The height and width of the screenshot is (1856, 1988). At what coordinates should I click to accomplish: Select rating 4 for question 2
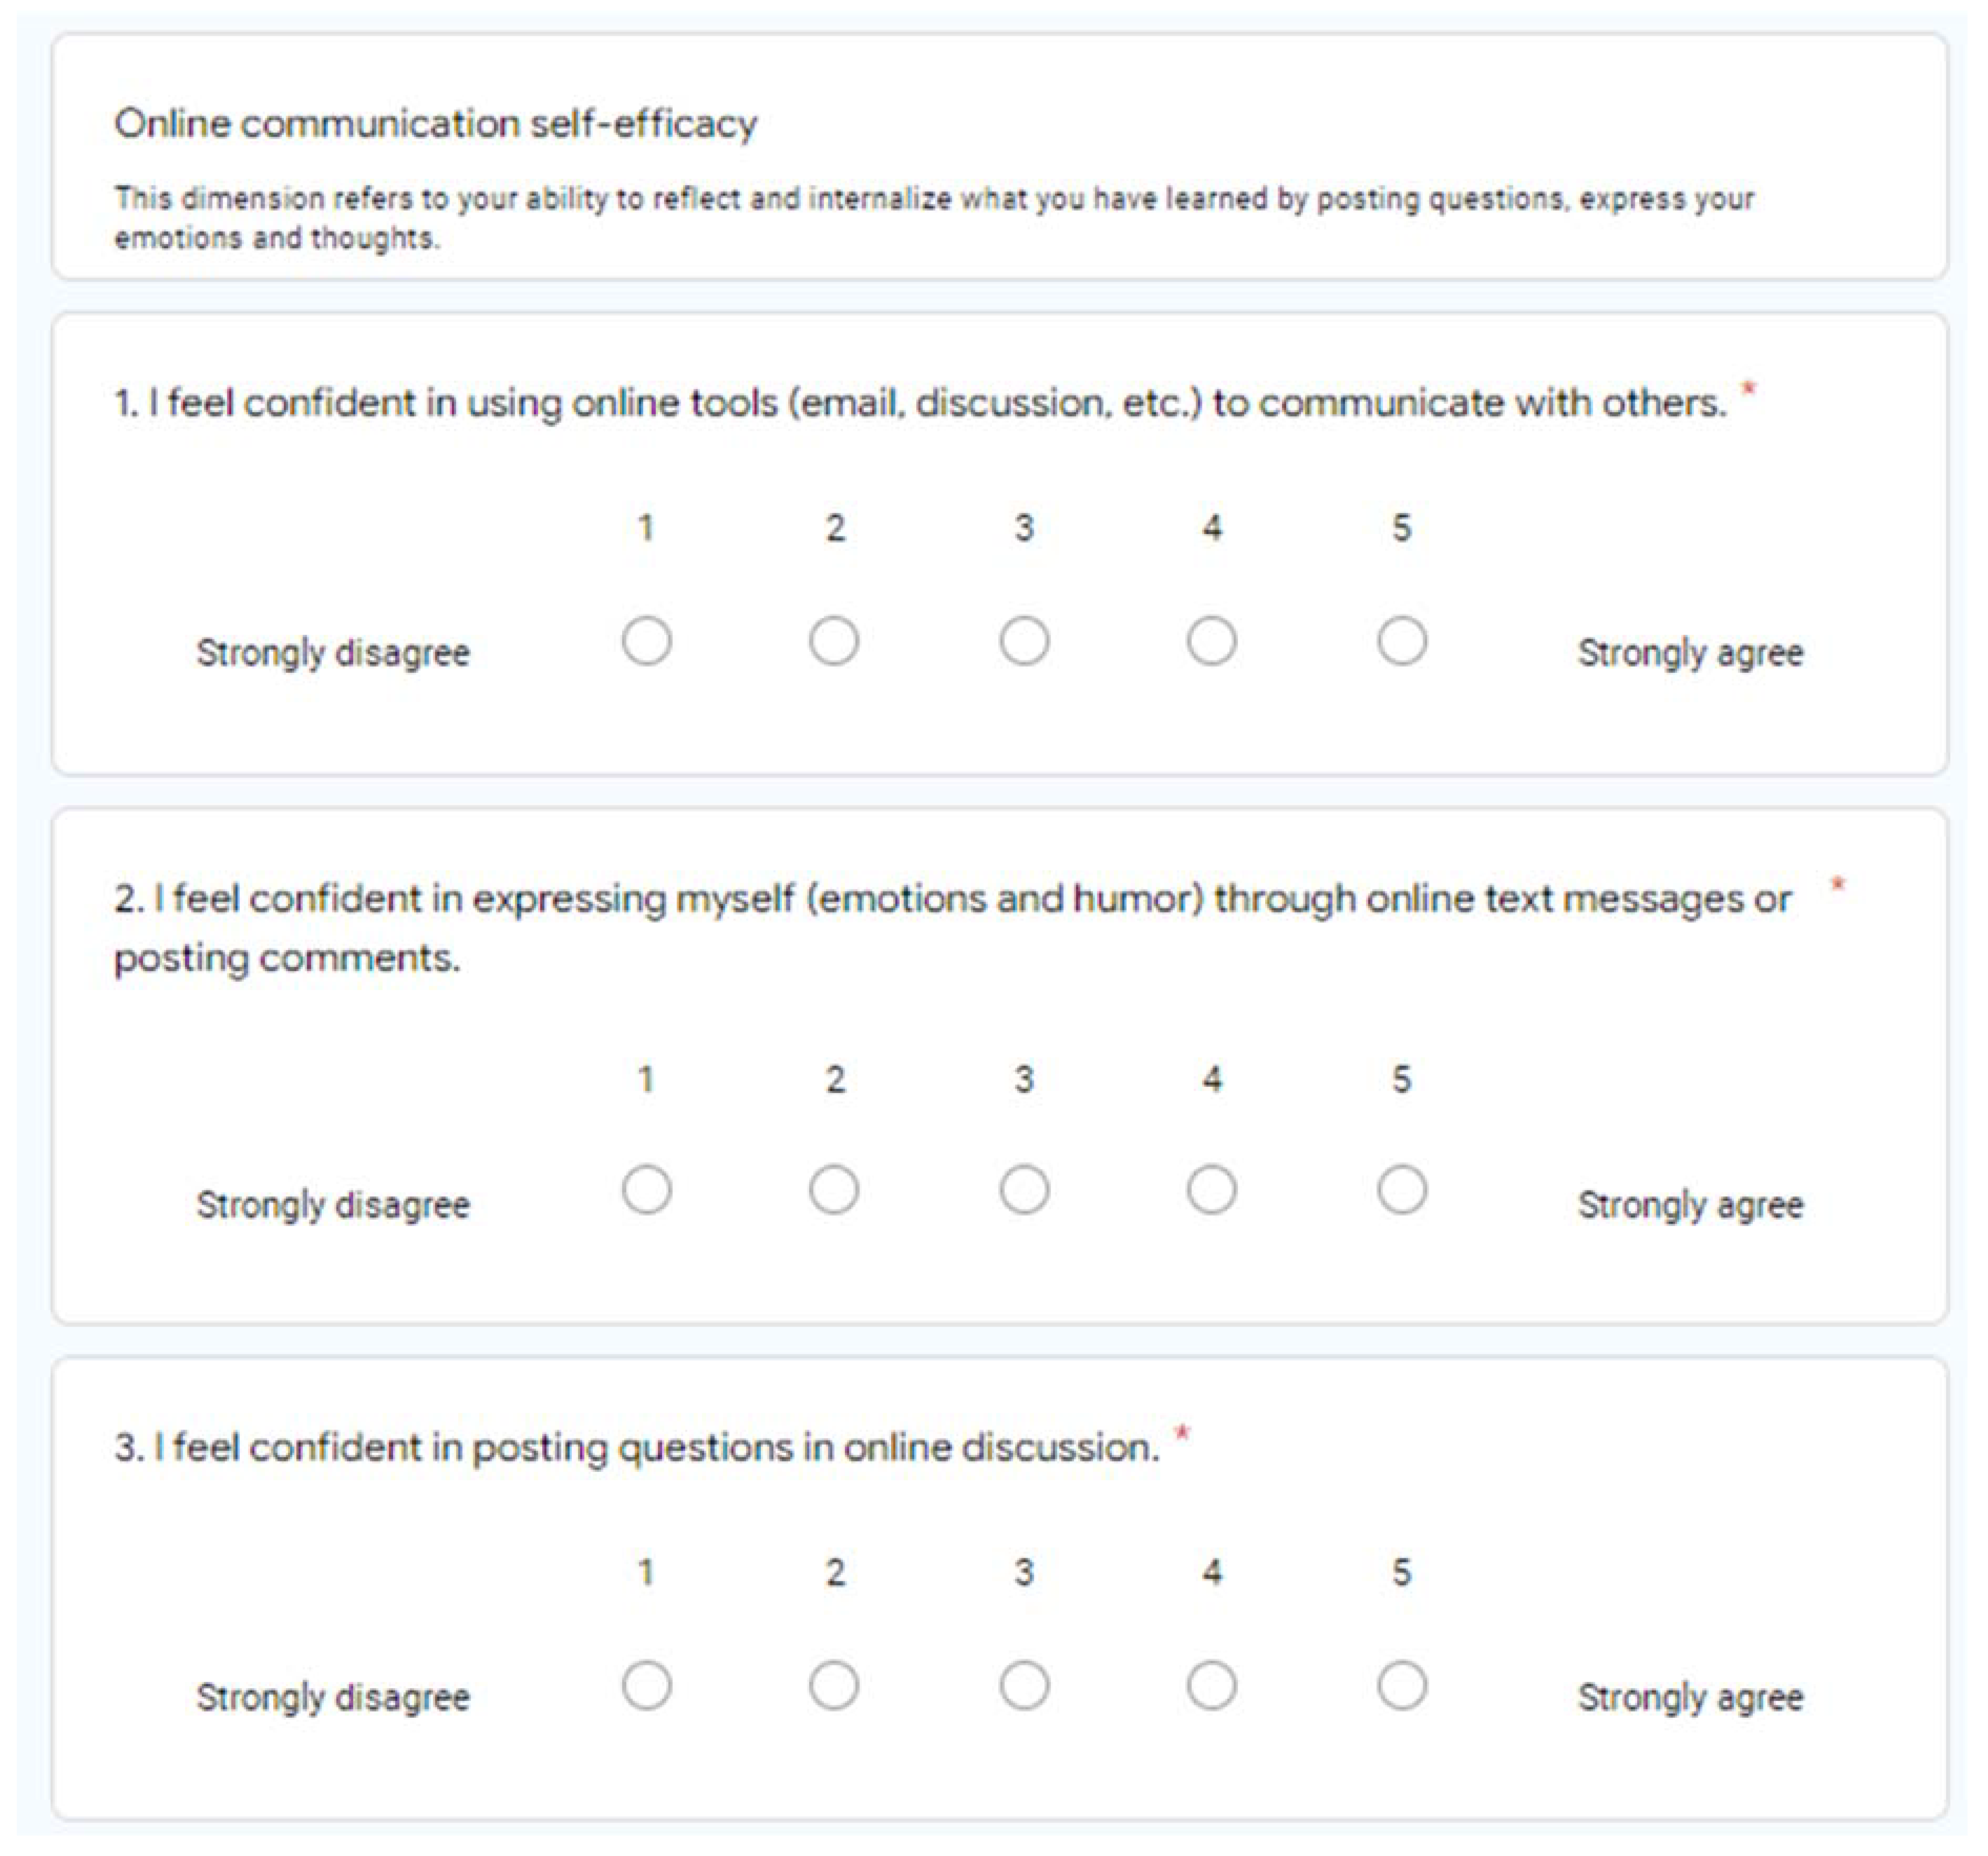1212,1190
